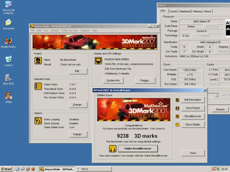The image size is (230, 172).
Task: Click Refresh button in CPU-Z
Action: (x=220, y=110)
